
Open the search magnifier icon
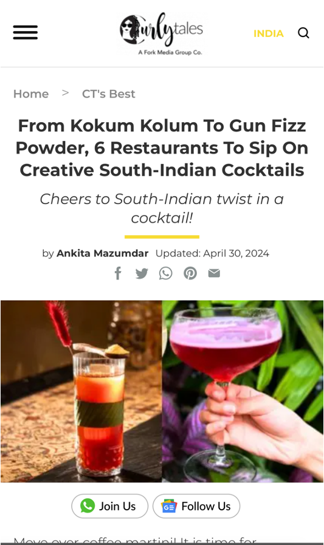pyautogui.click(x=303, y=33)
